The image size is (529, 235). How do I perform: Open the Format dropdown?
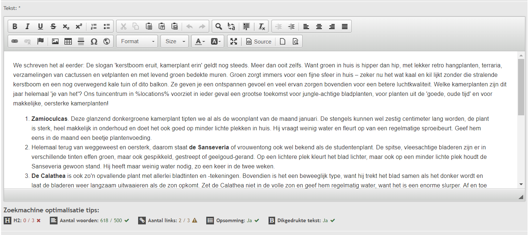point(137,41)
